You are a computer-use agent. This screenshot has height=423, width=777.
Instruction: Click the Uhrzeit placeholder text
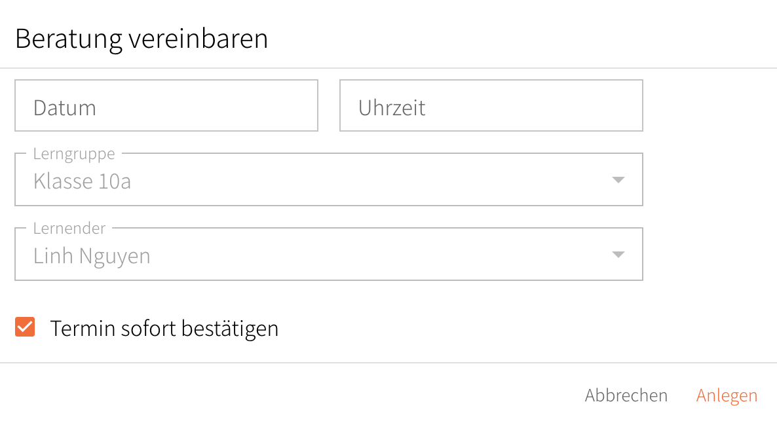click(x=392, y=108)
